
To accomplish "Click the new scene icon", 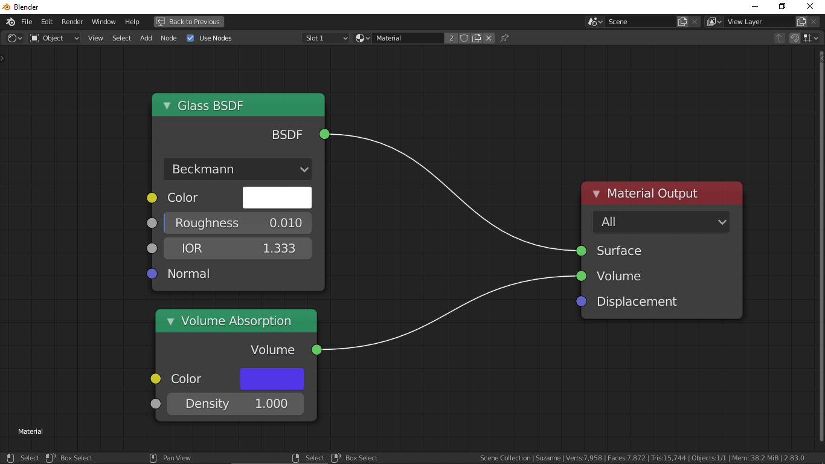I will [x=682, y=22].
